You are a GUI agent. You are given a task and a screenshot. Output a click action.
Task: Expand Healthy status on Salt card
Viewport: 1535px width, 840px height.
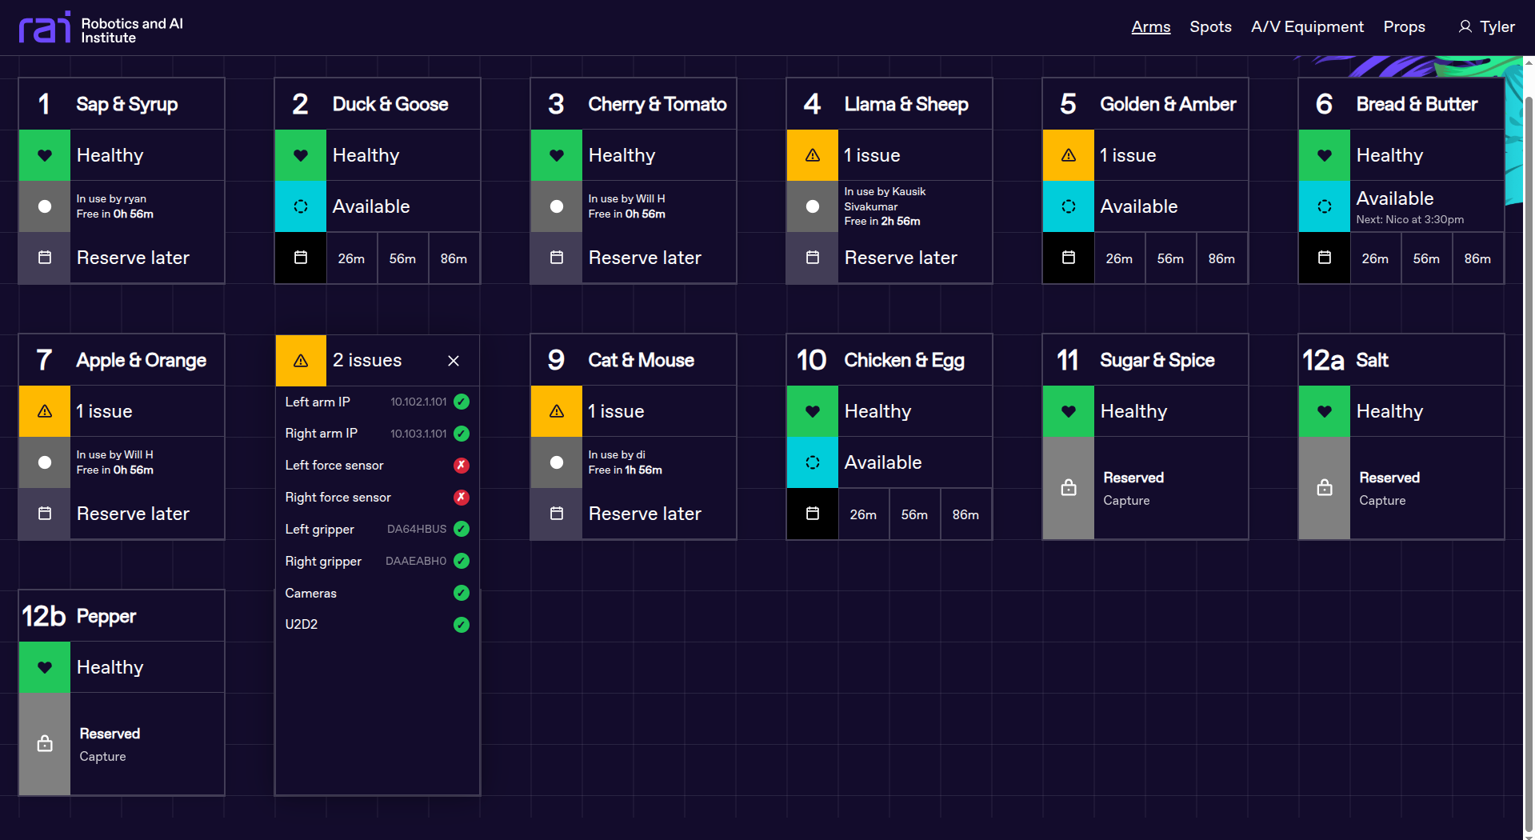pos(1401,411)
